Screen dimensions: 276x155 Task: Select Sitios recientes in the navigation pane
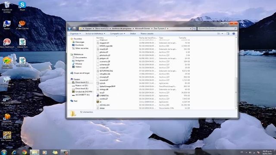pyautogui.click(x=82, y=48)
